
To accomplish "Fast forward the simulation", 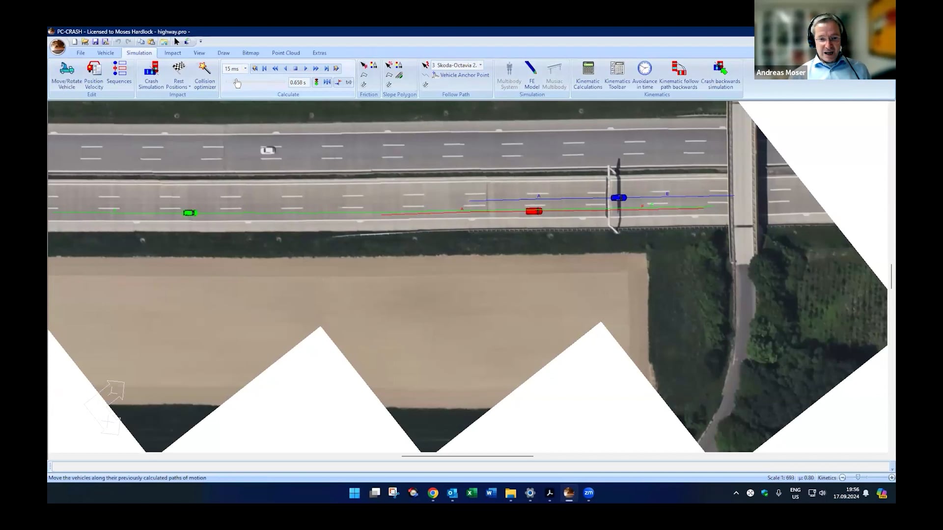I will (316, 69).
